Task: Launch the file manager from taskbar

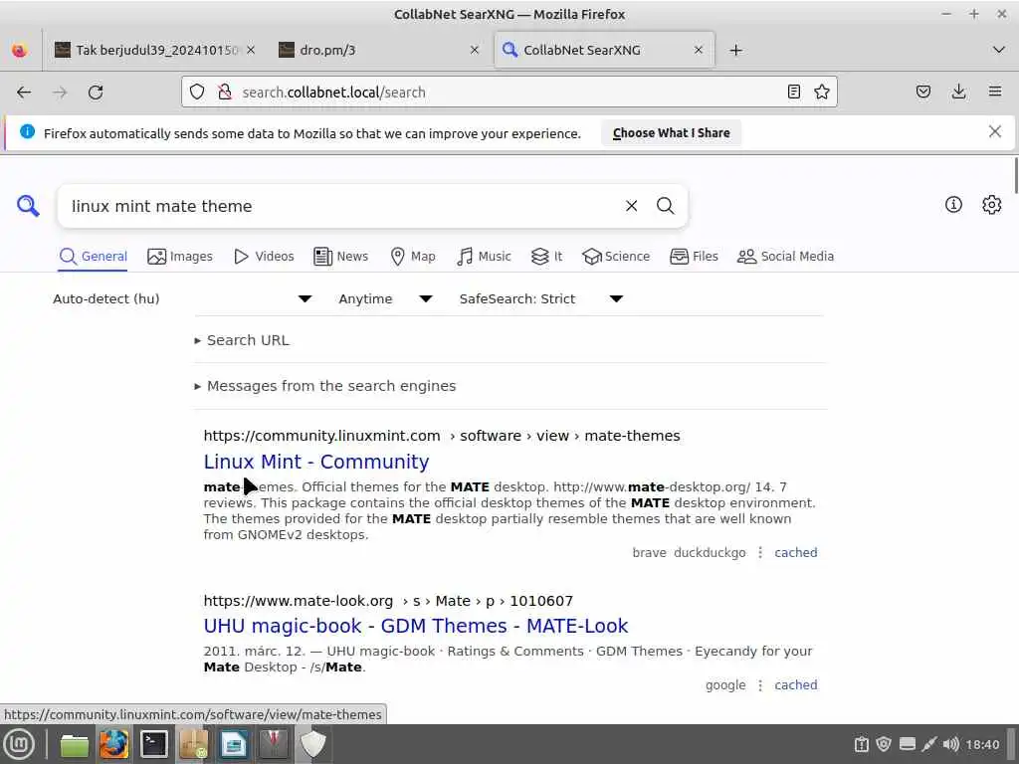Action: coord(74,744)
